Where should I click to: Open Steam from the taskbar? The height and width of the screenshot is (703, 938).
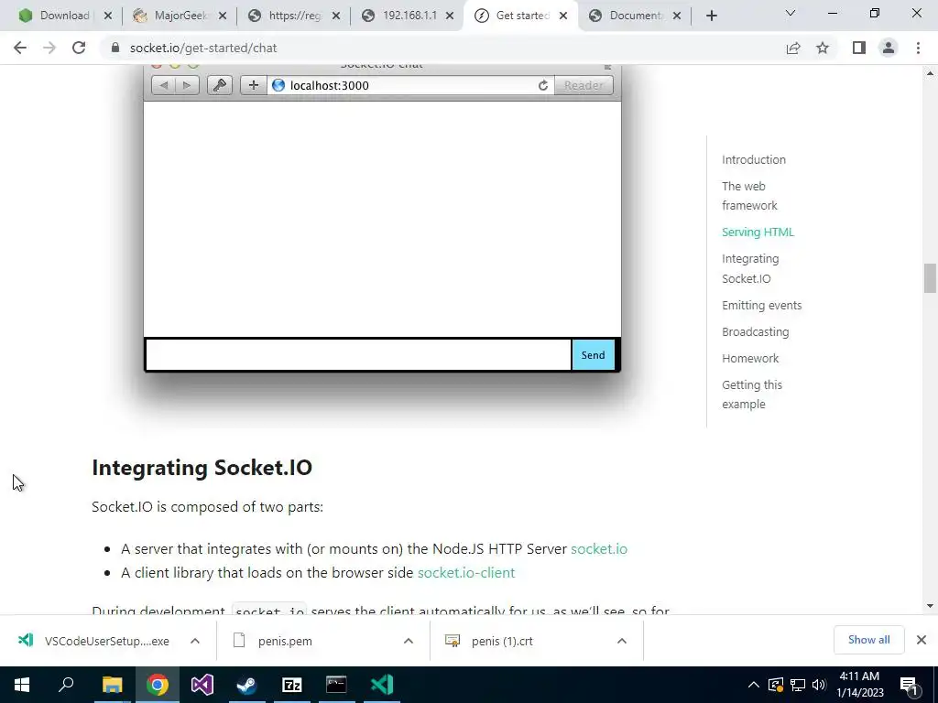pos(246,685)
